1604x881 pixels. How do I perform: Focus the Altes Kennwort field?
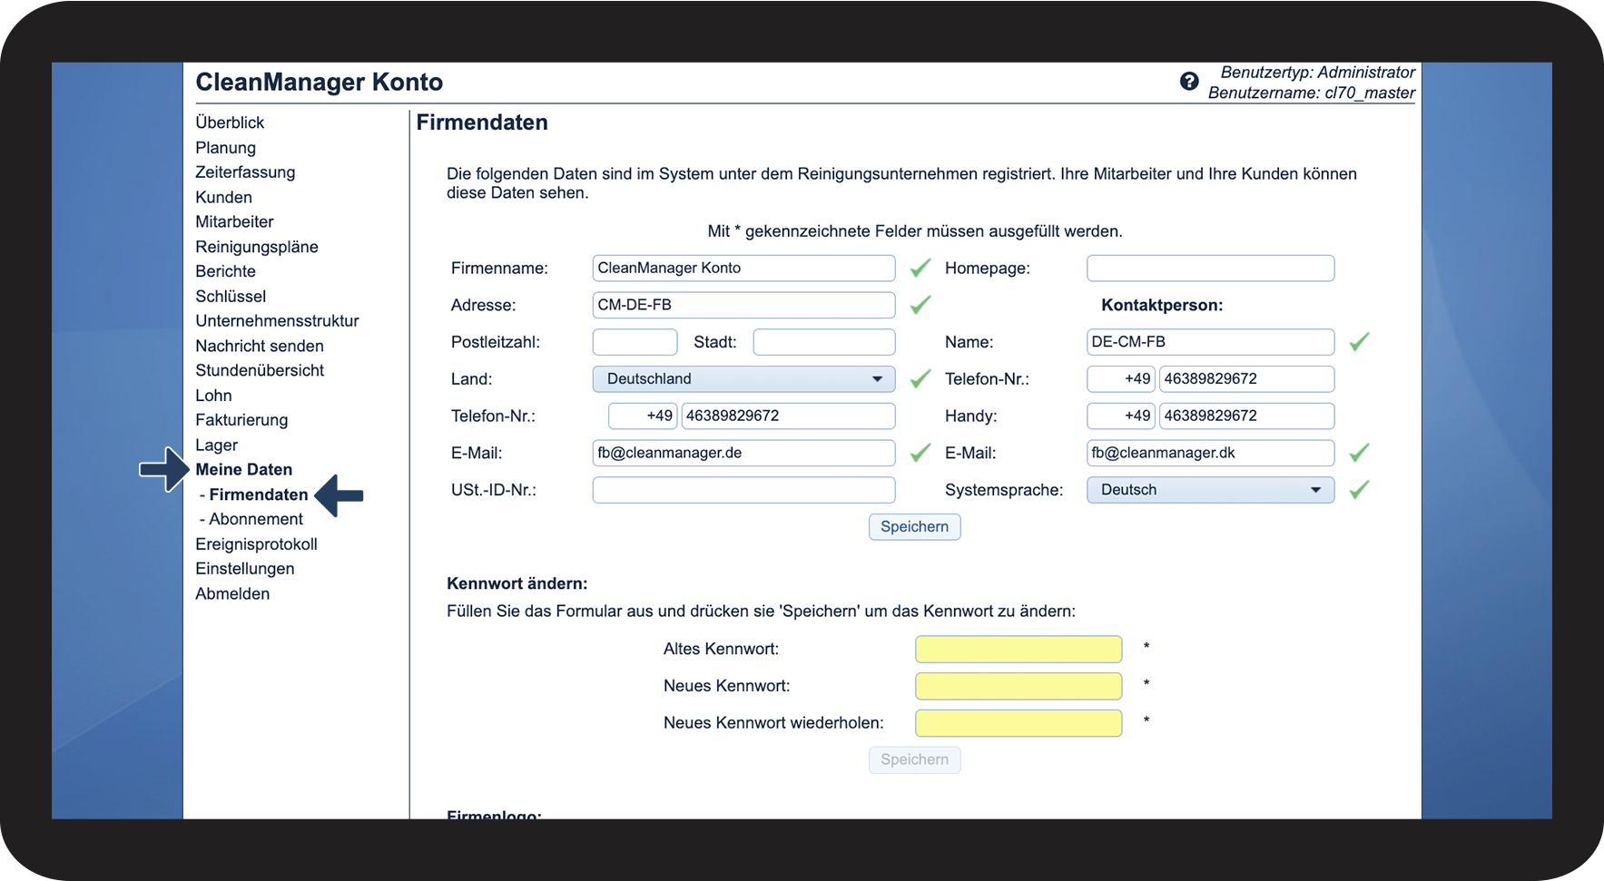[1018, 650]
